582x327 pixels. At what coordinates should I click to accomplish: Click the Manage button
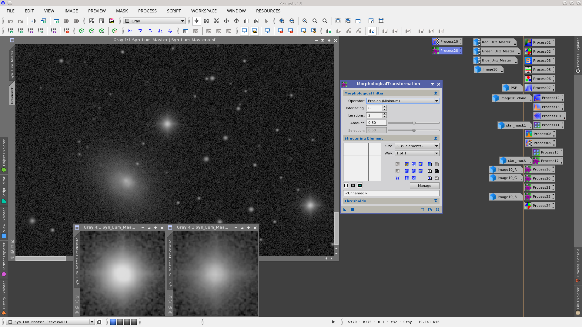[424, 185]
